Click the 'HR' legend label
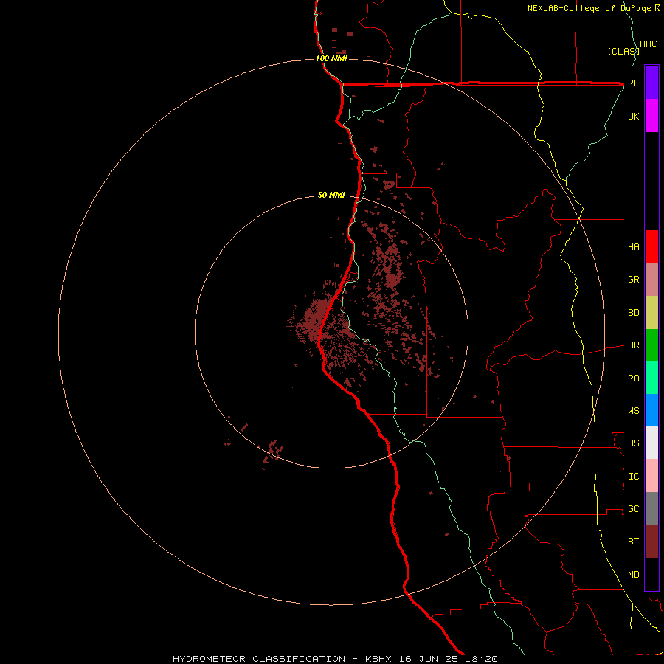664x664 pixels. pos(634,345)
